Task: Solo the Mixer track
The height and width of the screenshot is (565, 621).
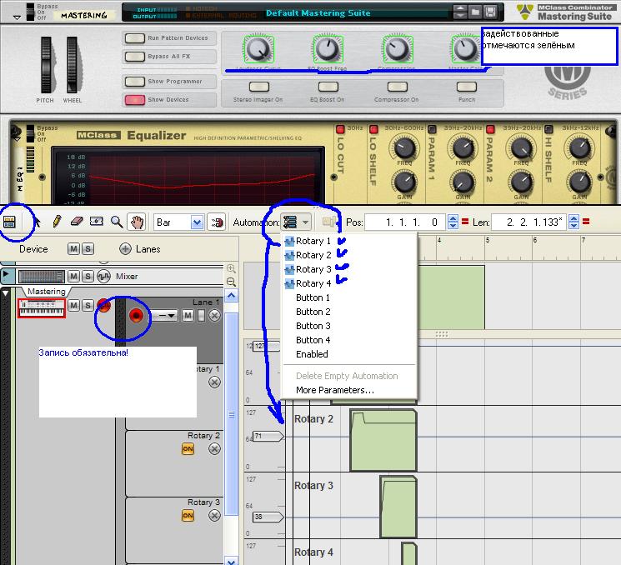Action: 88,276
